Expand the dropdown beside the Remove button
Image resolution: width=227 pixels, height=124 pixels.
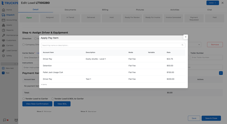point(199,44)
